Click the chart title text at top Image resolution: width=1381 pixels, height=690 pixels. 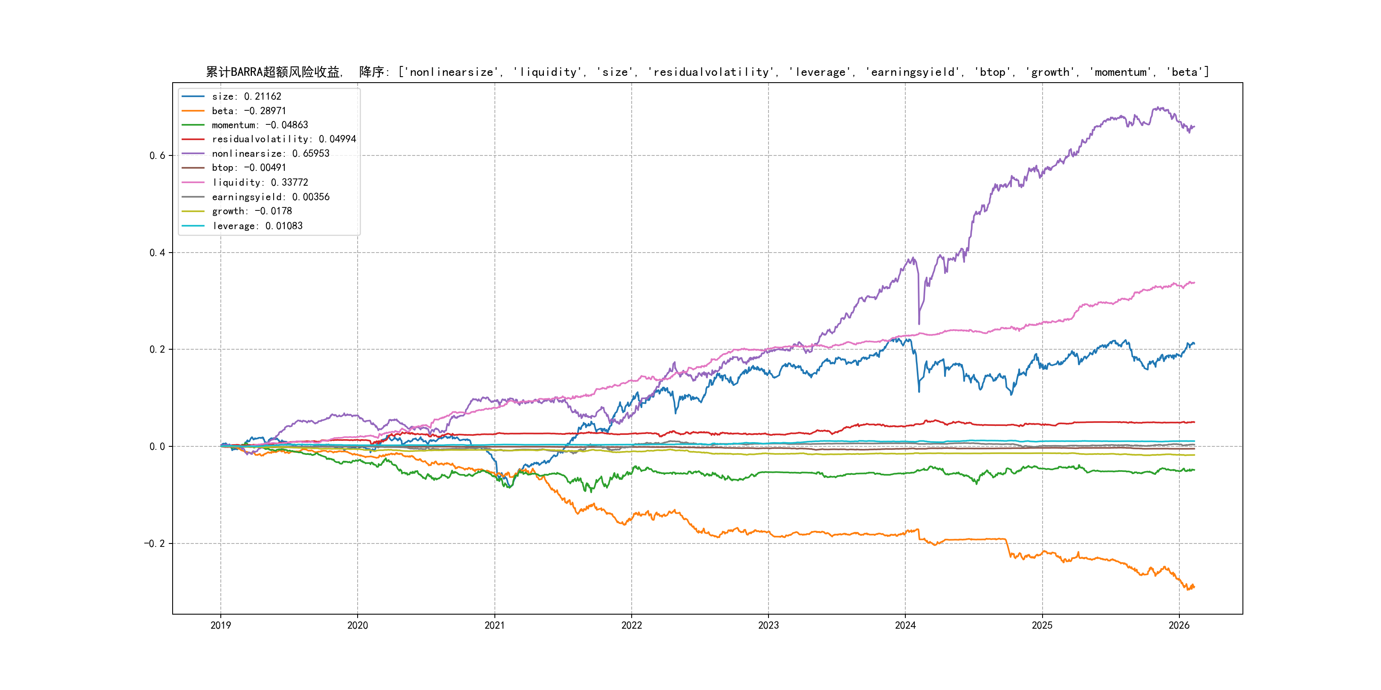(x=707, y=72)
